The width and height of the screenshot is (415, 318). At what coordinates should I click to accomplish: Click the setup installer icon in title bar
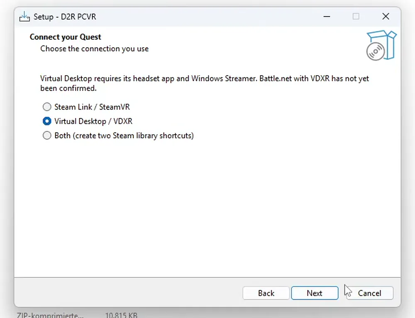(x=24, y=17)
